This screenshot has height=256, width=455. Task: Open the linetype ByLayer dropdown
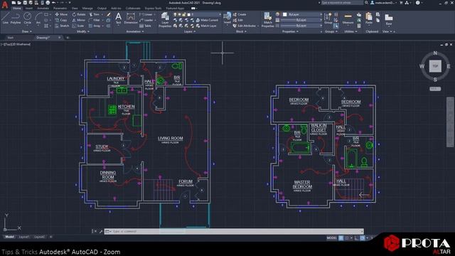301,26
